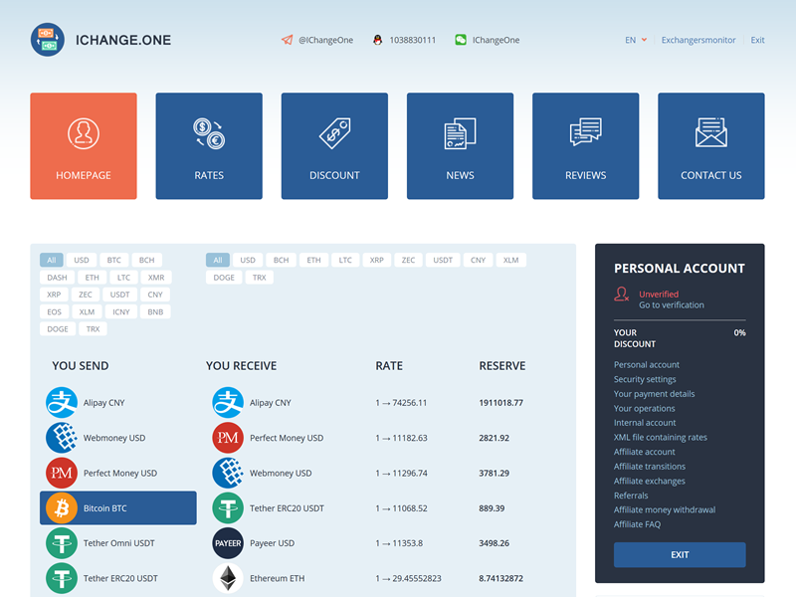Click the QQ penguin icon
Image resolution: width=796 pixels, height=597 pixels.
pyautogui.click(x=377, y=40)
